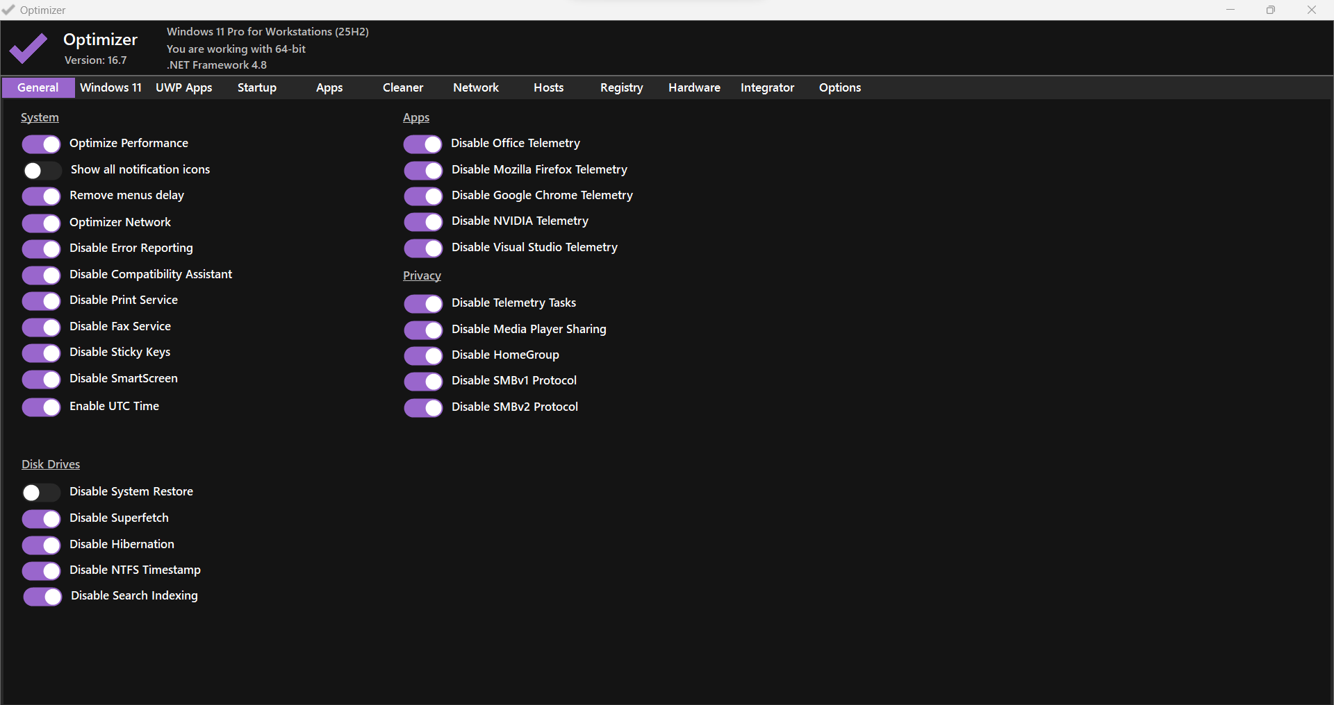Toggle Disable Visual Studio Telemetry switch
Image resolution: width=1334 pixels, height=705 pixels.
click(423, 248)
